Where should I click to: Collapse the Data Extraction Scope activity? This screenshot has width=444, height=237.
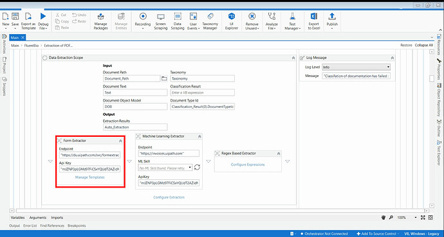tap(293, 58)
